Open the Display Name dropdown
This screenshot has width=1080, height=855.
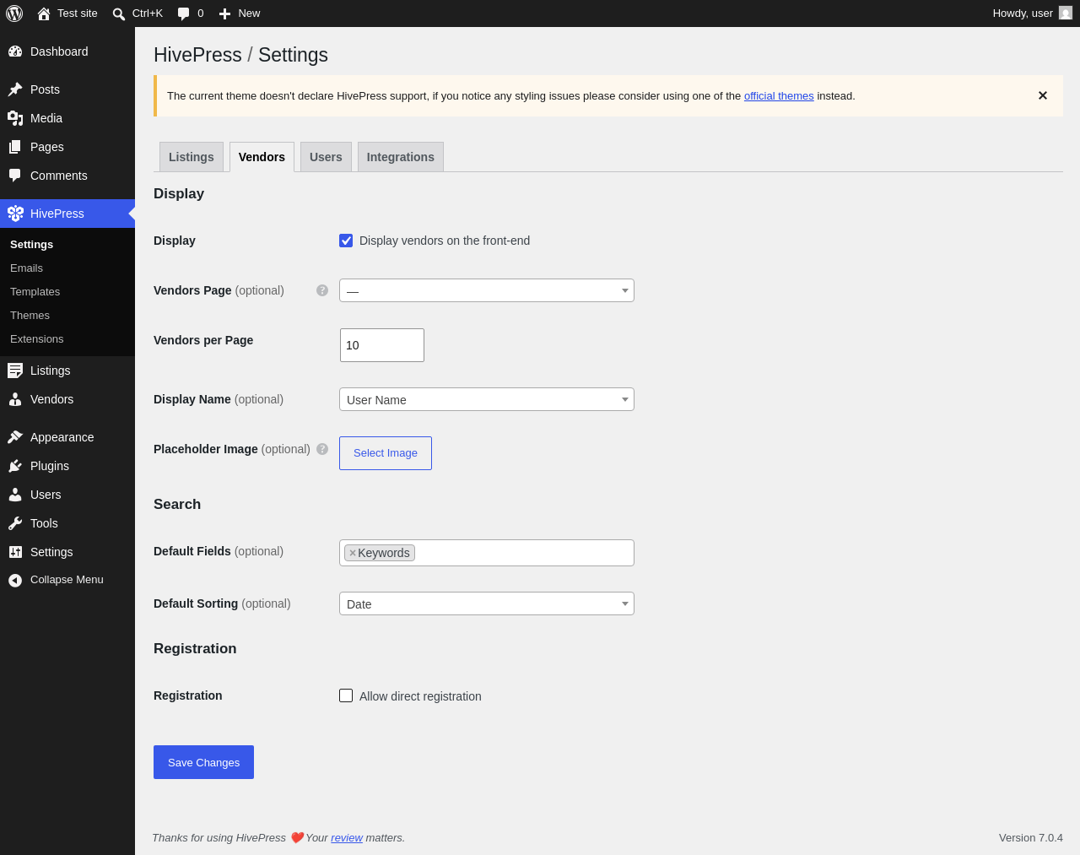point(487,399)
